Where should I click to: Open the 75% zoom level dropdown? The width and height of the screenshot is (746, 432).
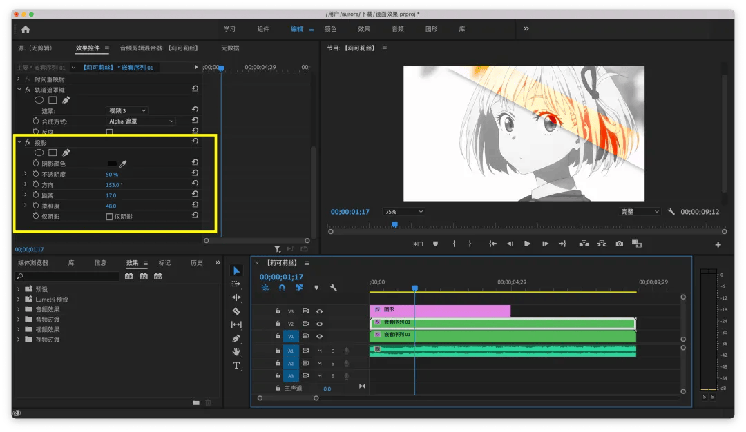point(404,212)
